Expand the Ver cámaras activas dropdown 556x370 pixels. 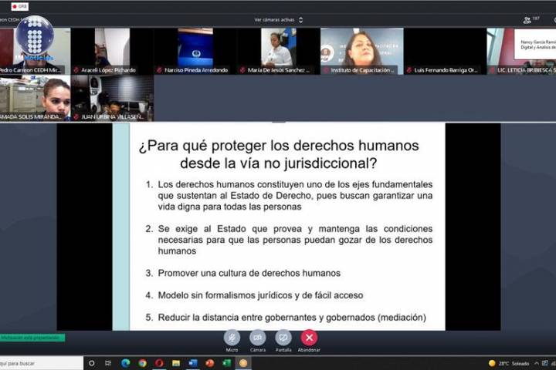(279, 20)
